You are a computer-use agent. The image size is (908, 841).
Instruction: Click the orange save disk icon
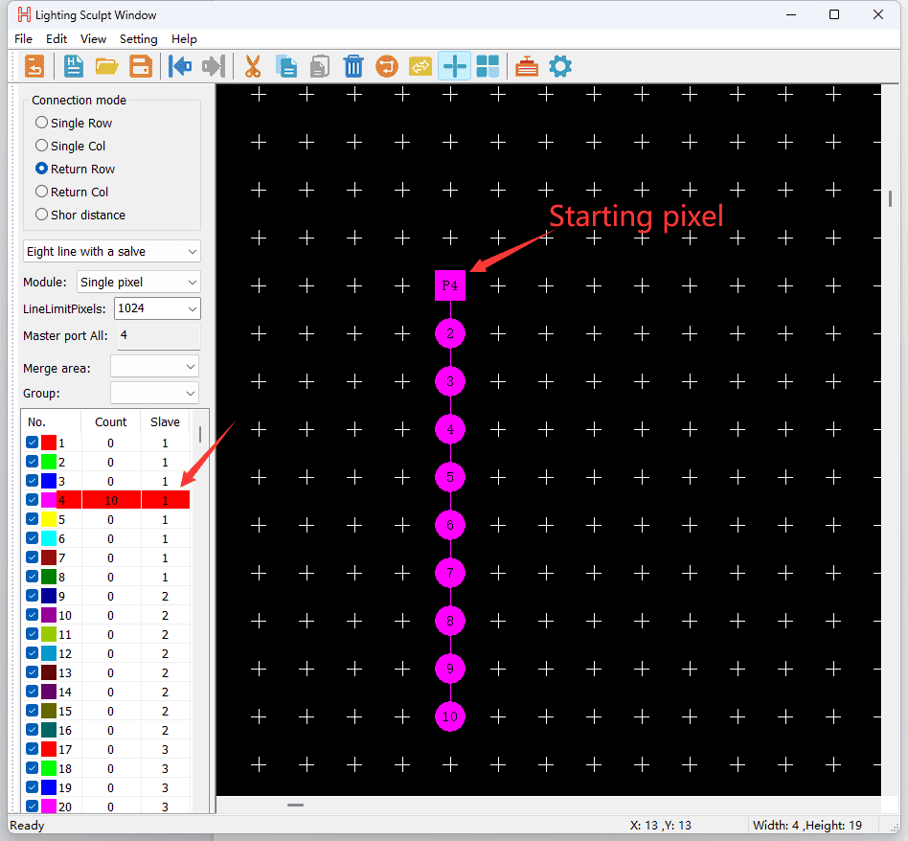[140, 66]
